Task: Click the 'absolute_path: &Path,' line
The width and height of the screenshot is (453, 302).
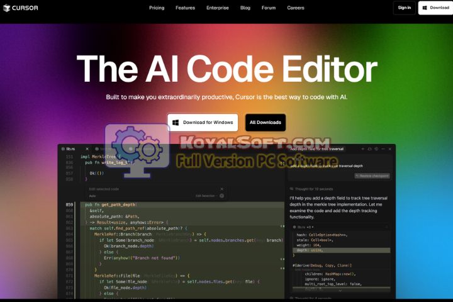Action: click(115, 216)
